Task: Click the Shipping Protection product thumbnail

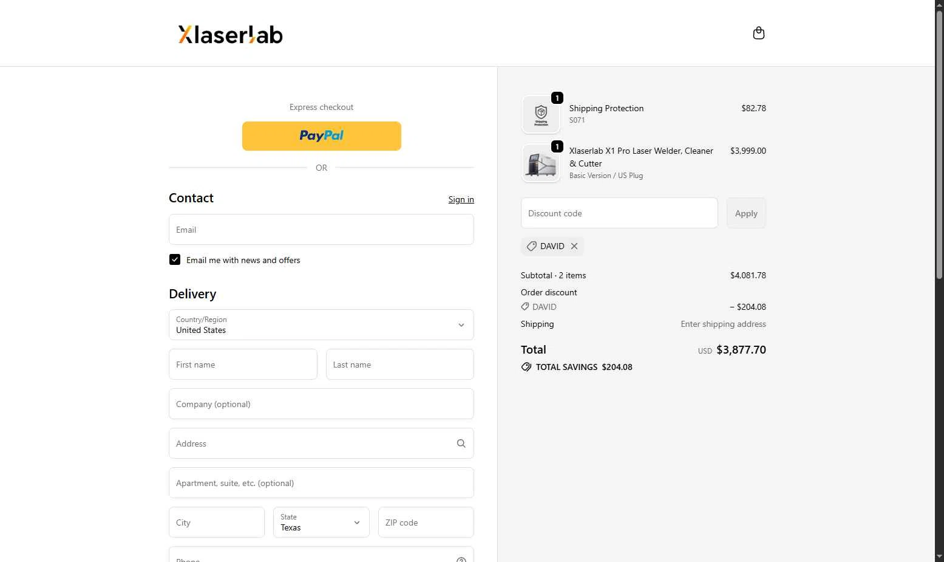Action: pyautogui.click(x=541, y=114)
